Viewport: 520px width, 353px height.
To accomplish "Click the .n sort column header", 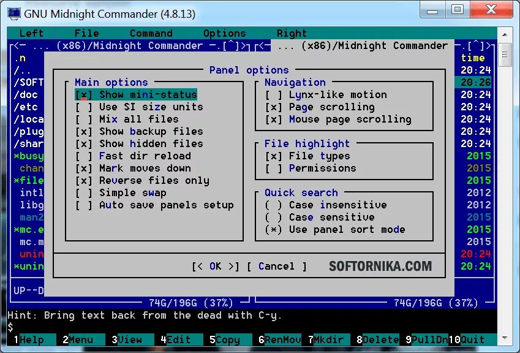I will coord(20,58).
